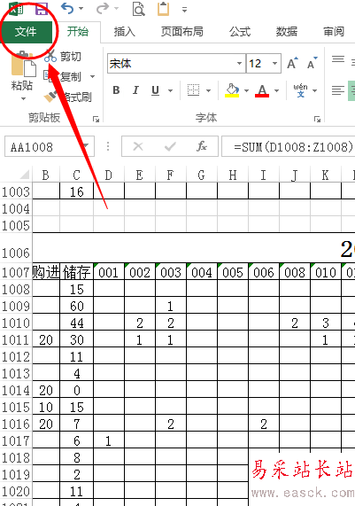Increase font size with larger A icon
This screenshot has height=506, width=355.
tap(293, 63)
